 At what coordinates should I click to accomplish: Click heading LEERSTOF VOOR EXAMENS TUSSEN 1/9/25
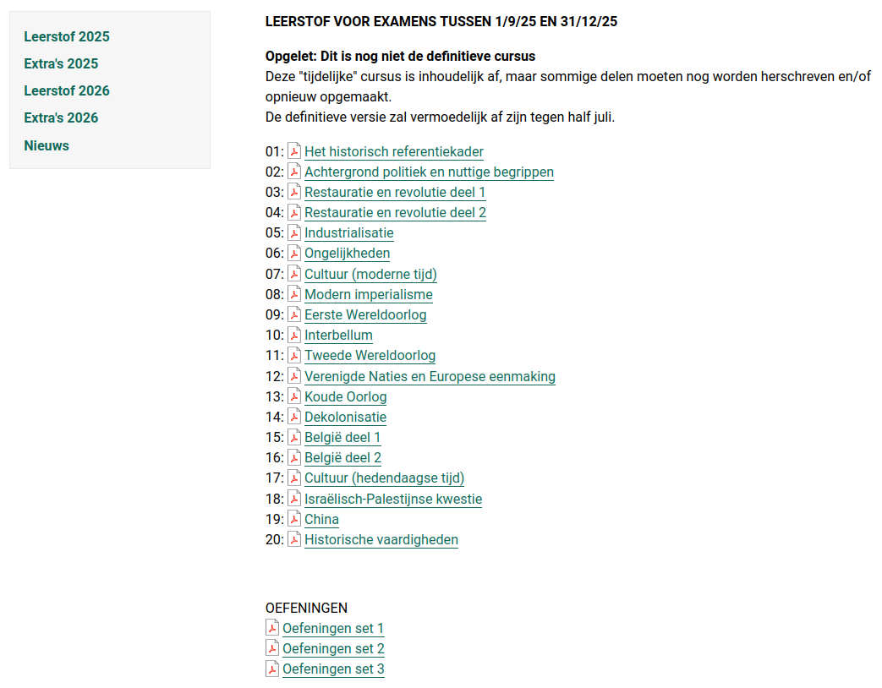click(x=441, y=21)
